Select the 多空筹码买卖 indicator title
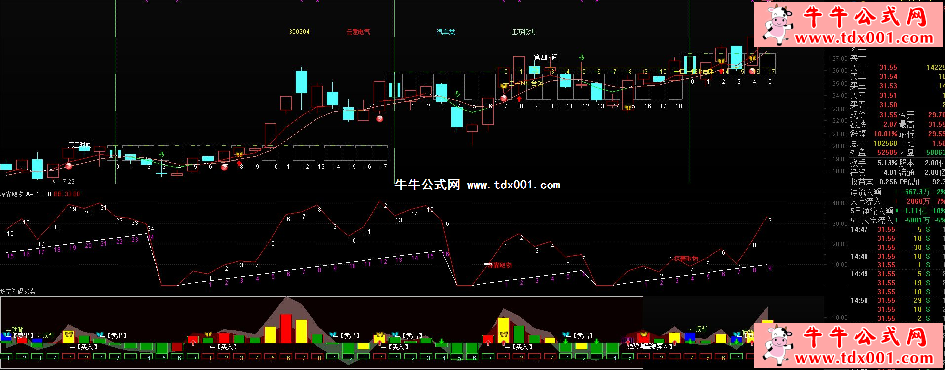This screenshot has height=370, width=945. point(18,291)
